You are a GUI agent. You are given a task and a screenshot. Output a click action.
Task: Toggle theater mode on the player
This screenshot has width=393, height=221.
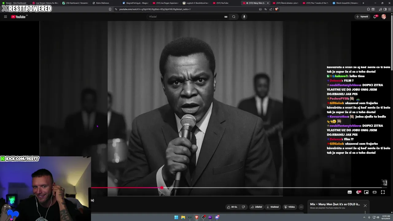(x=375, y=192)
